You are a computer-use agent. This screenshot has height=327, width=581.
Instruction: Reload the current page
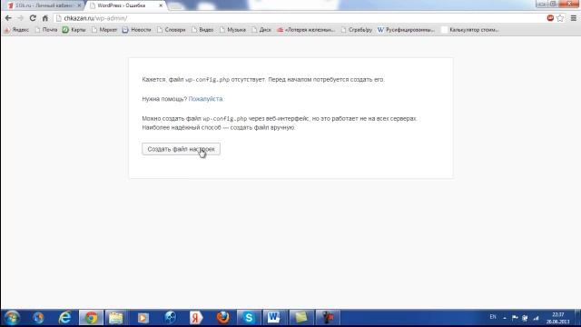click(33, 18)
